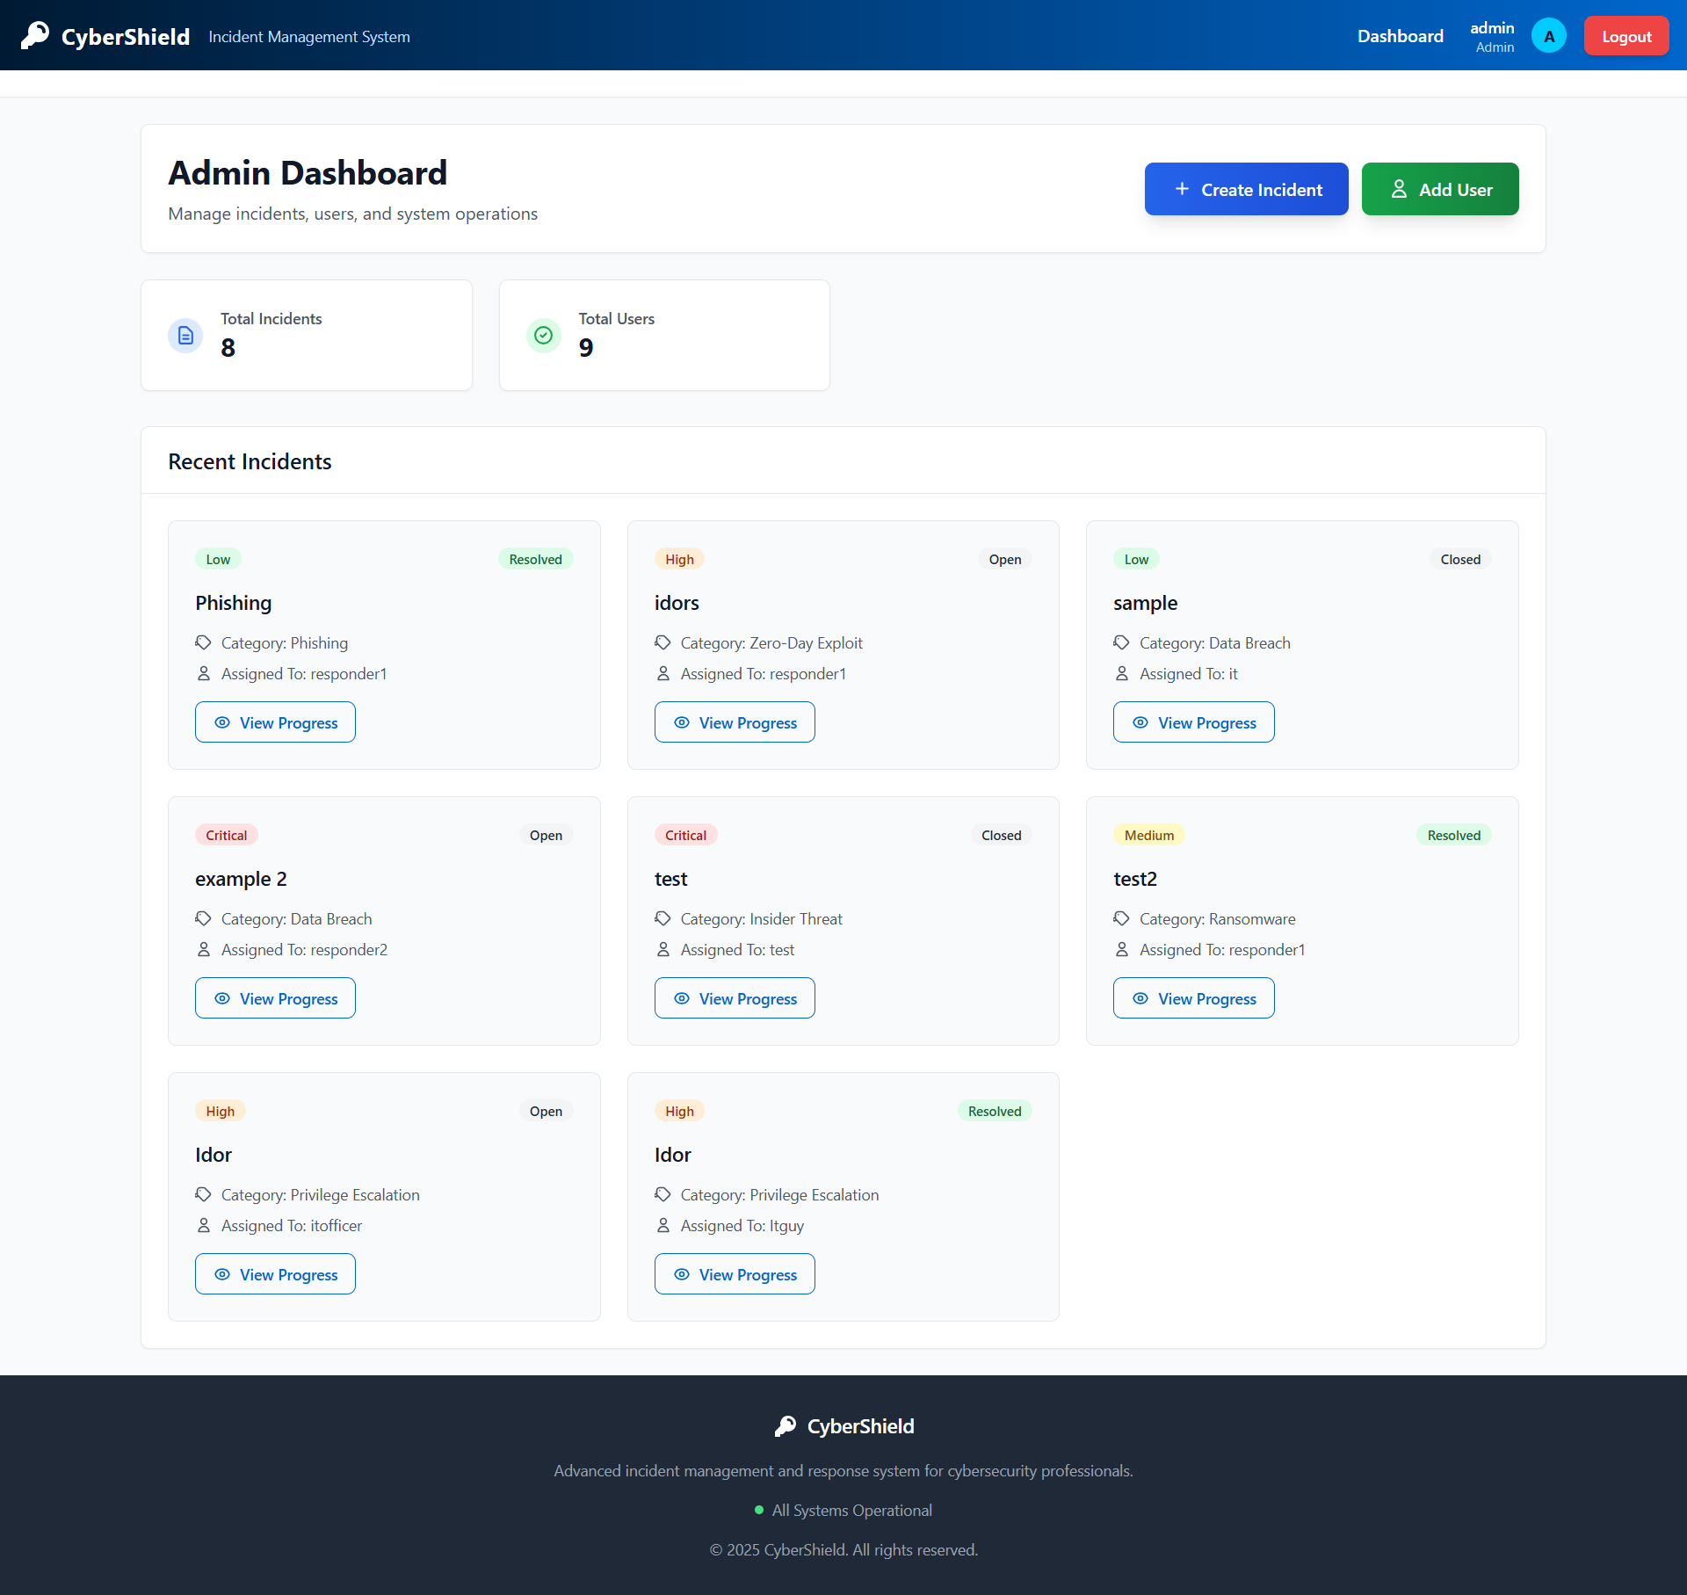Screen dimensions: 1687x1595
Task: Click the Total Users checkmark icon
Action: (543, 336)
